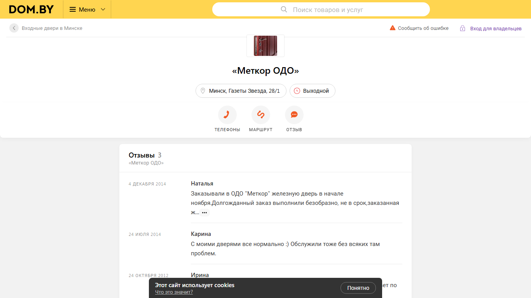Expand Наталья's review with ellipsis button
This screenshot has width=531, height=298.
(x=204, y=213)
